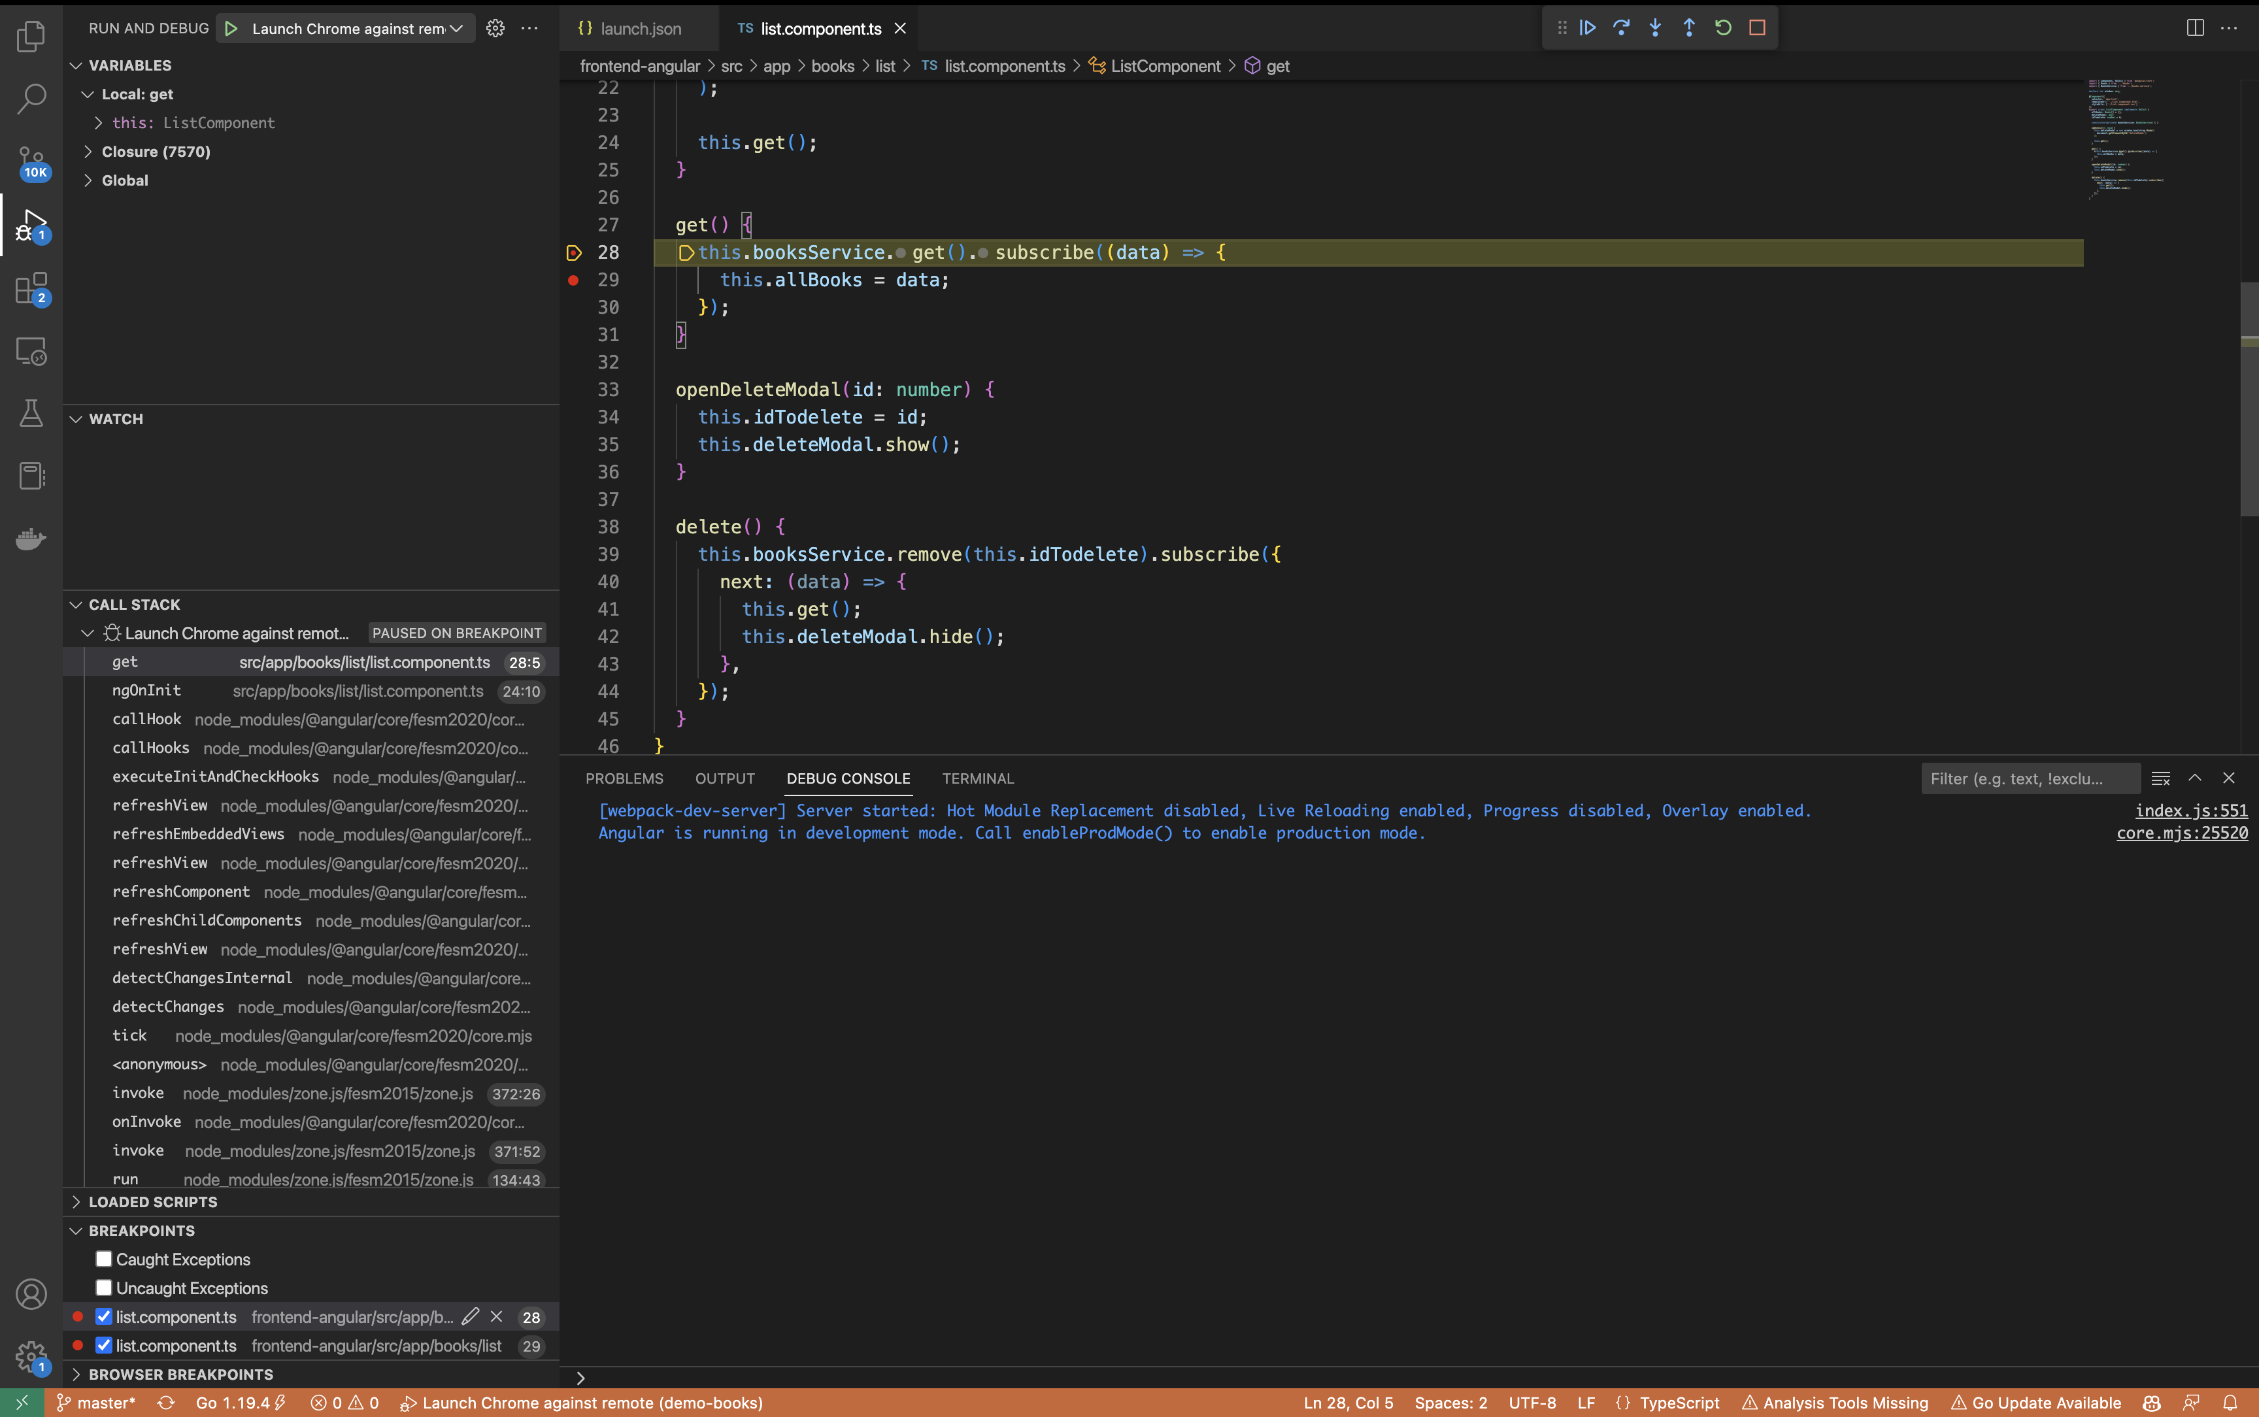Enable Caught Exceptions breakpoint
Screen dimensions: 2259x1417
tap(104, 1259)
